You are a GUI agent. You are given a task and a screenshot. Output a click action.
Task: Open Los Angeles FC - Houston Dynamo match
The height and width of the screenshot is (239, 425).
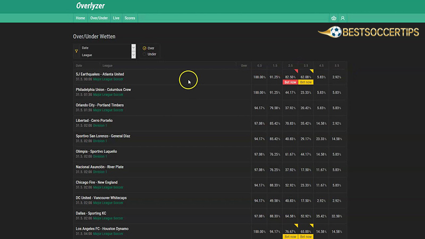click(102, 229)
